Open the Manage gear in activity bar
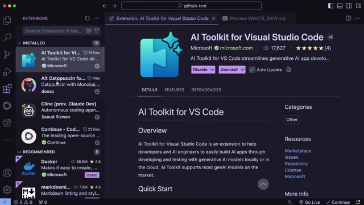This screenshot has height=205, width=364. pyautogui.click(x=7, y=190)
